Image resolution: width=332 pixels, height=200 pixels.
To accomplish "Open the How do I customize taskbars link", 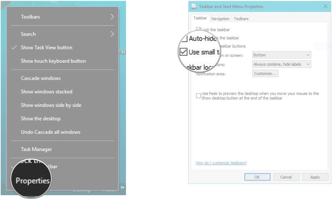I will point(221,163).
